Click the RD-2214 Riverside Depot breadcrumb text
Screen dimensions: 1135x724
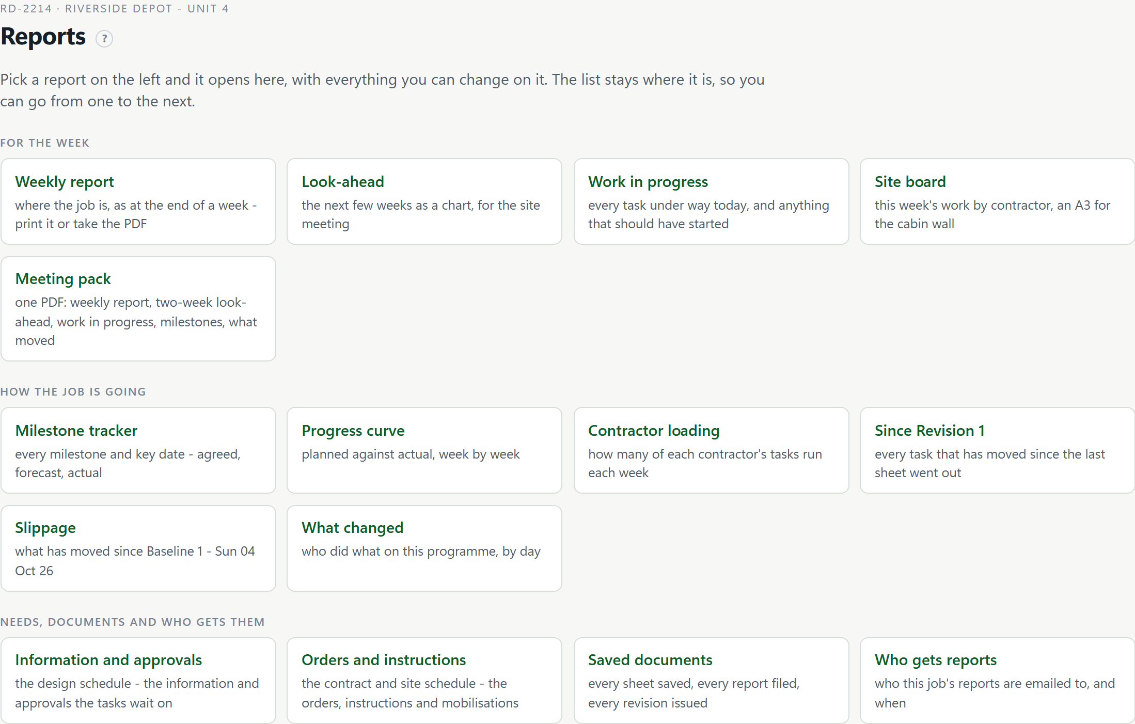click(x=114, y=9)
